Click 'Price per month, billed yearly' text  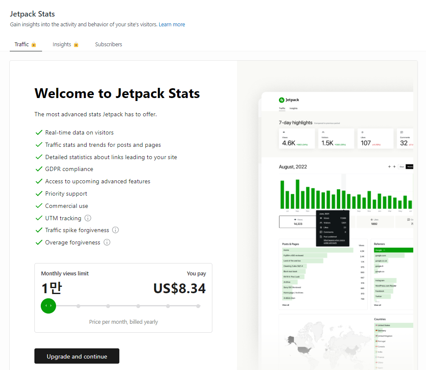(123, 322)
